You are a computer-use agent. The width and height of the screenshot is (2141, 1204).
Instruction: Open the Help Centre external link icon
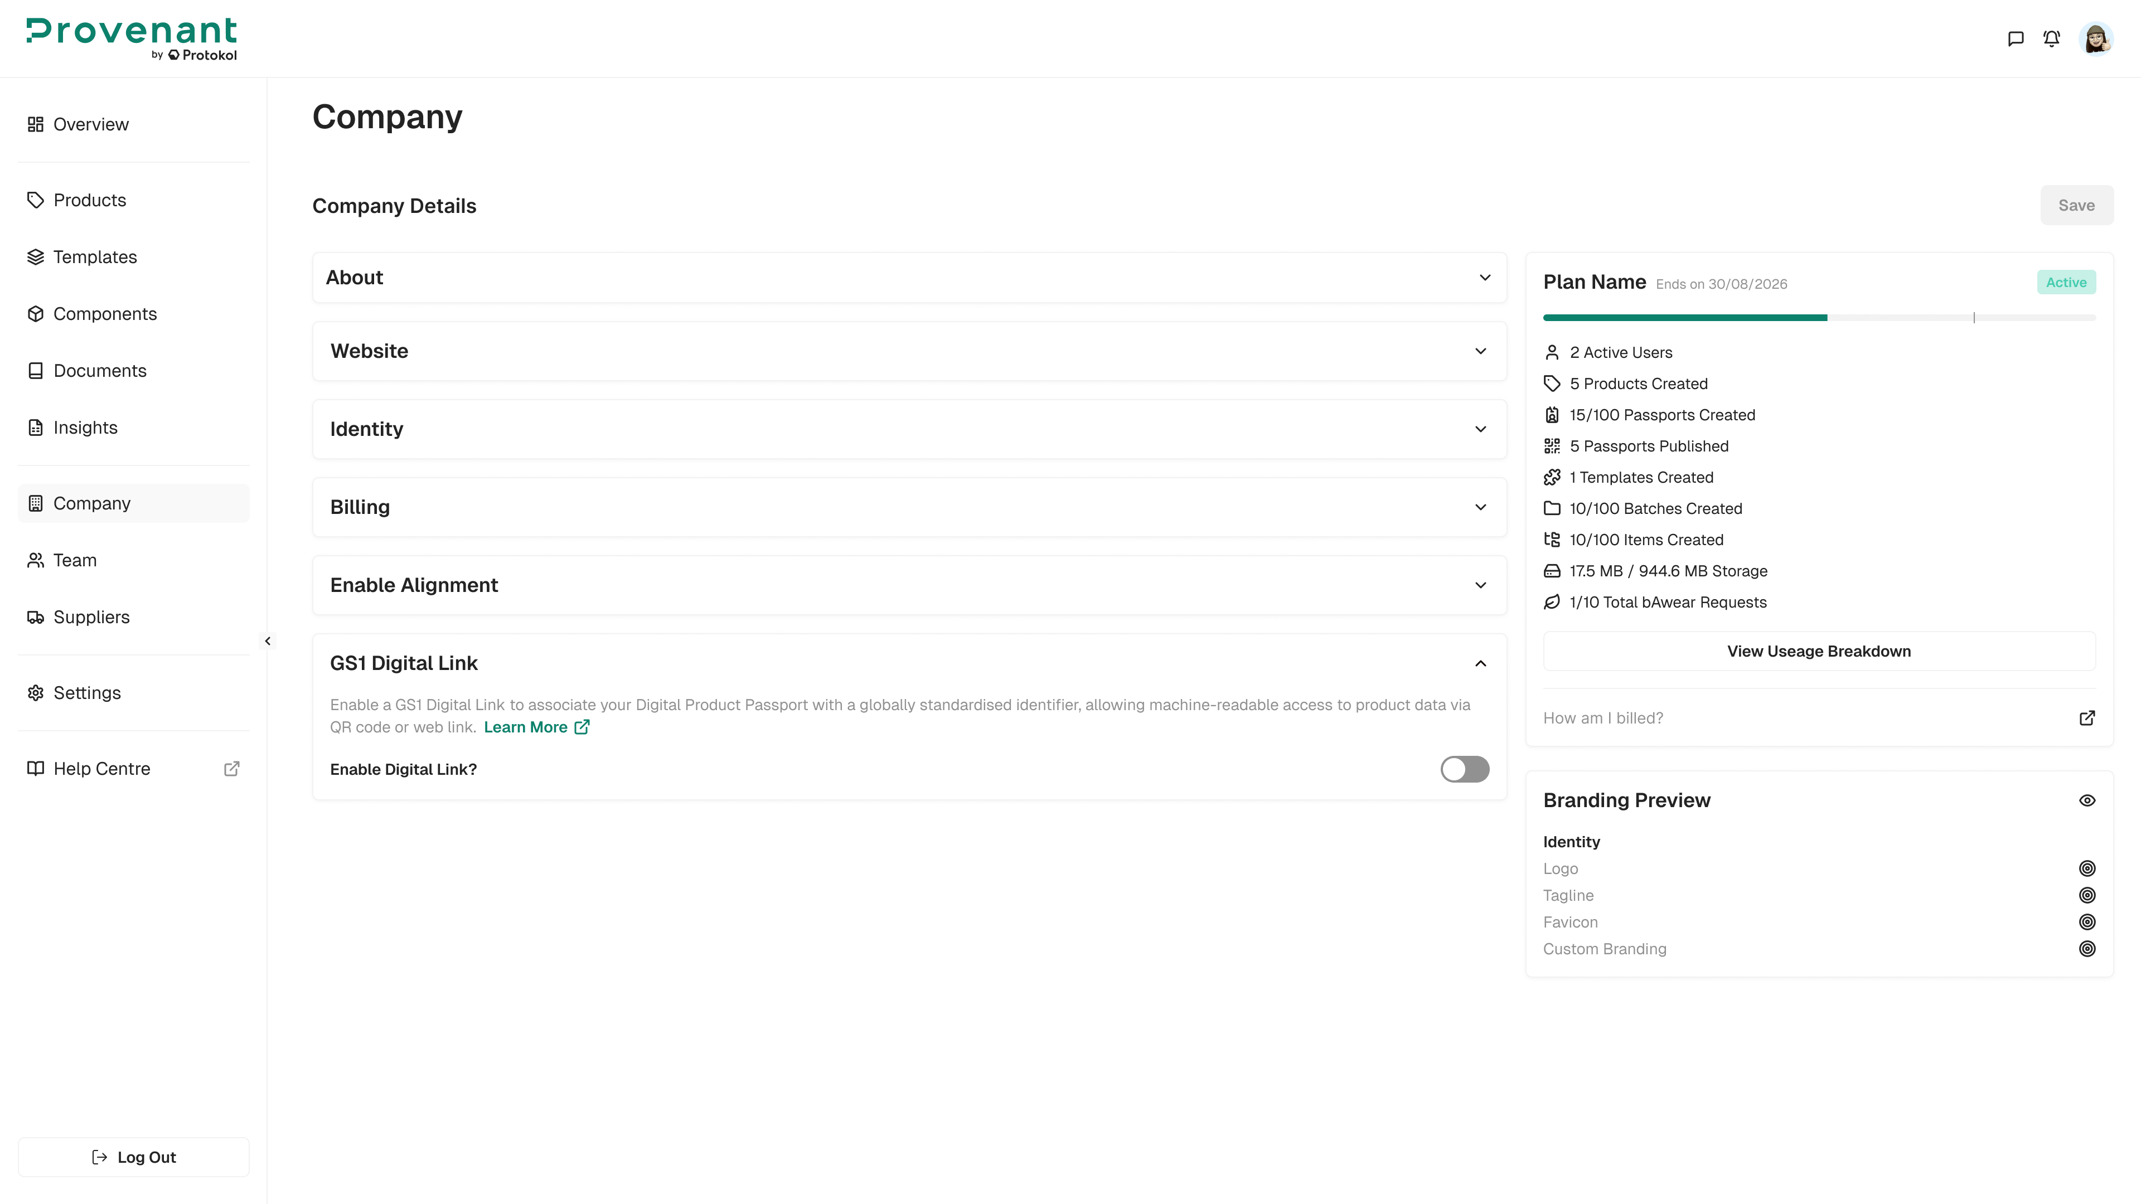click(232, 769)
